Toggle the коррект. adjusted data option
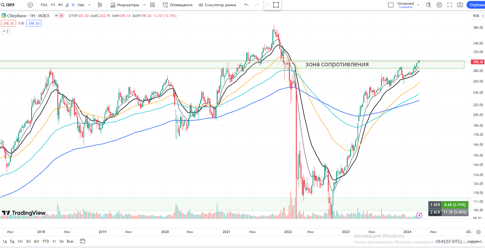Viewport: 485px width, 248px height. (x=475, y=241)
